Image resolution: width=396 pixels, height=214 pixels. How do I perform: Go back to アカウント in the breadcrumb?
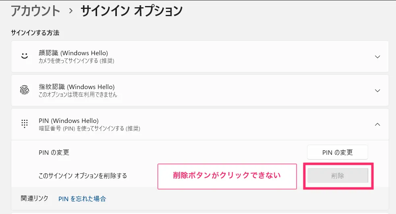(35, 11)
